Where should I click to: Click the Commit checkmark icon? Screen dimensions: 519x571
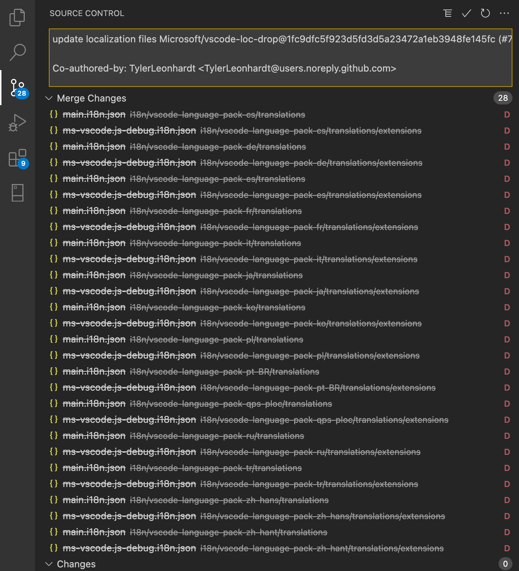pyautogui.click(x=467, y=14)
